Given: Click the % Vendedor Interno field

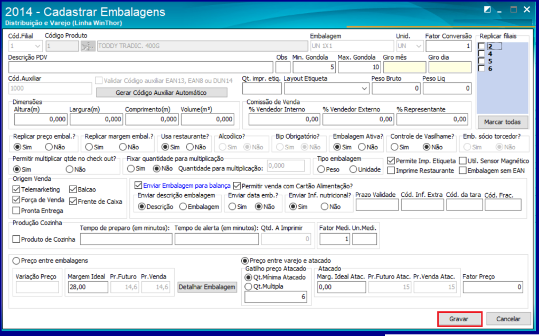Looking at the screenshot, I should click(284, 119).
